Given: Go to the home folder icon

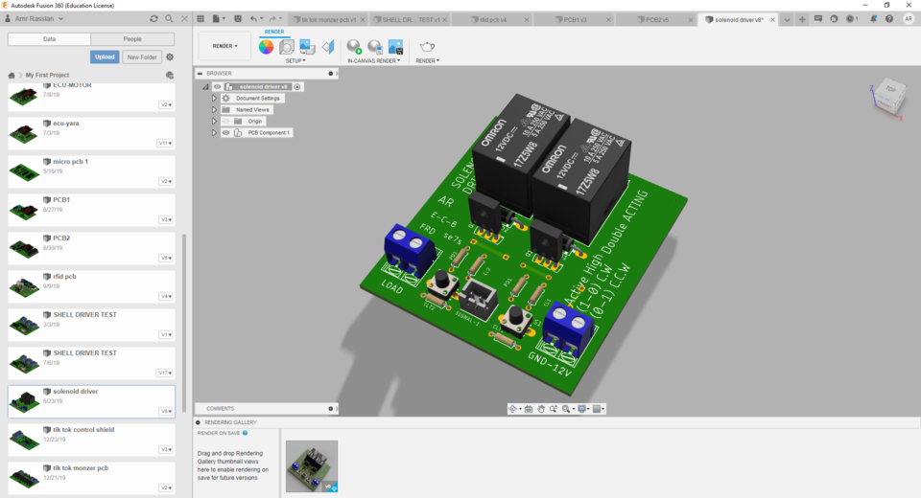Looking at the screenshot, I should 12,75.
